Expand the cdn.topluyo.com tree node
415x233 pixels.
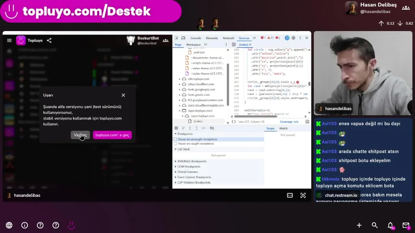pyautogui.click(x=180, y=79)
